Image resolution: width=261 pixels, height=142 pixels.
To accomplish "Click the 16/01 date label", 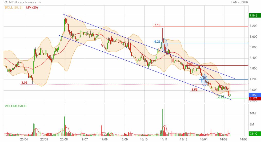I will [204, 139].
